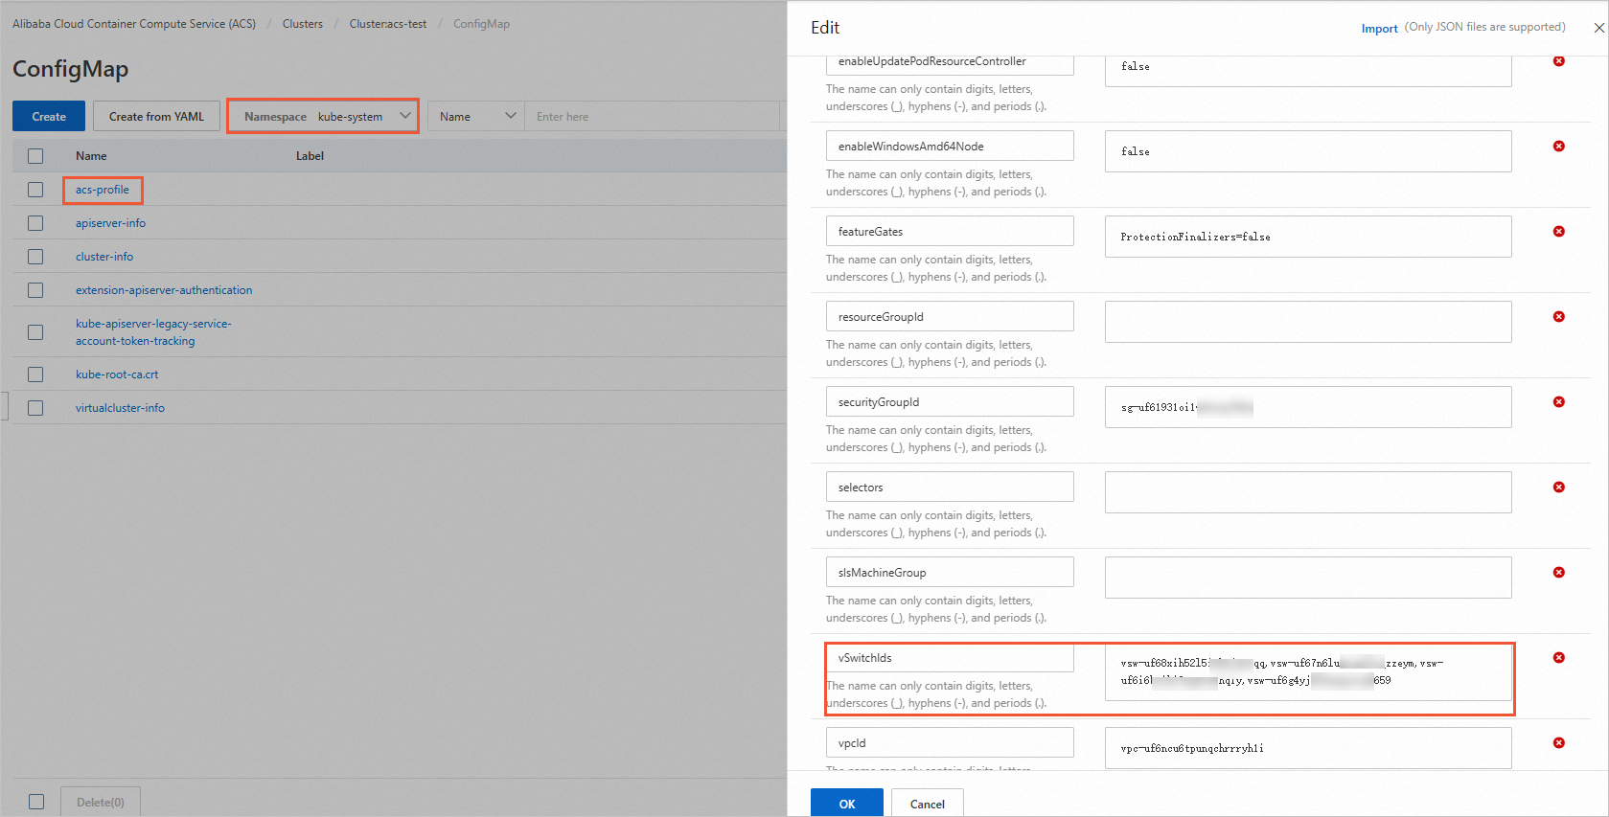Open Cluster:acs-test breadcrumb link
The image size is (1609, 817).
click(x=387, y=24)
